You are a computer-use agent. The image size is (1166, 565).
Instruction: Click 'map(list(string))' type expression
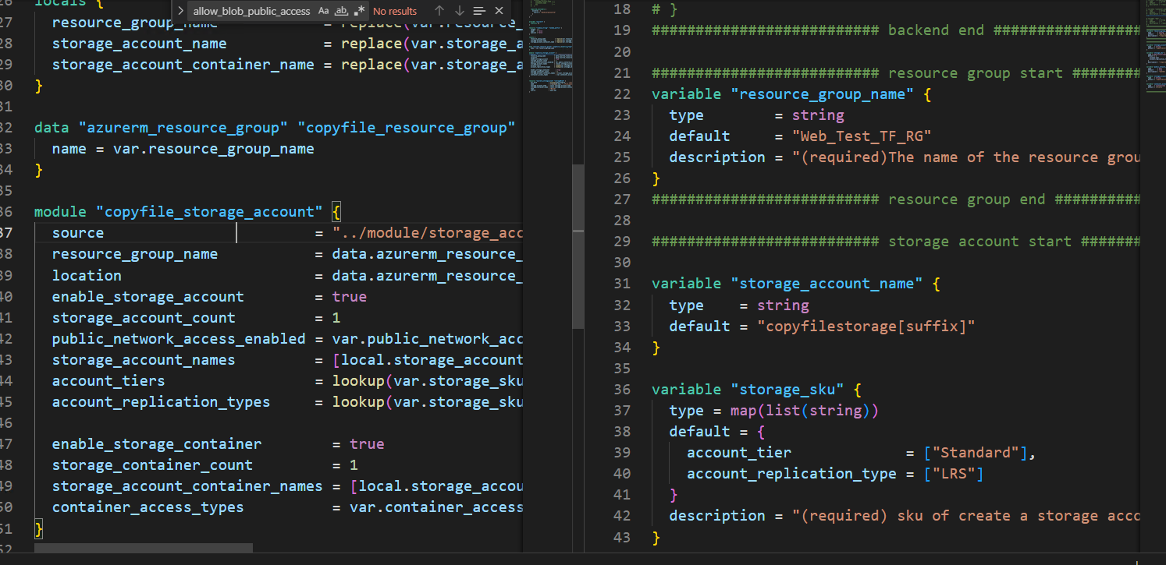[x=805, y=410]
